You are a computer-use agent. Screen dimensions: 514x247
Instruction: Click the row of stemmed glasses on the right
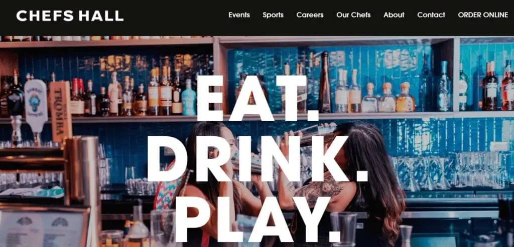[x=452, y=171]
